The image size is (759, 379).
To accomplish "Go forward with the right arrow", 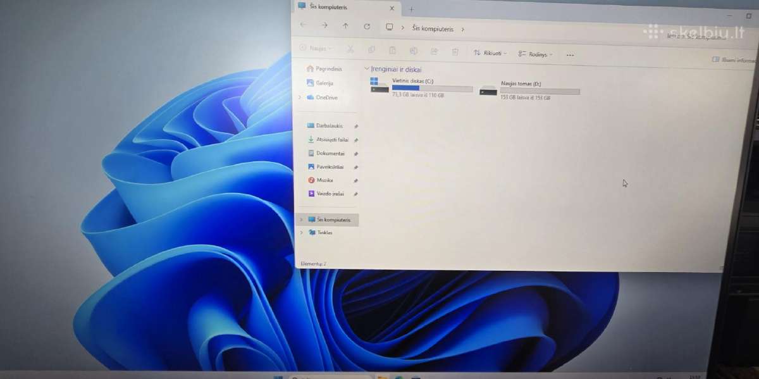I will point(324,25).
